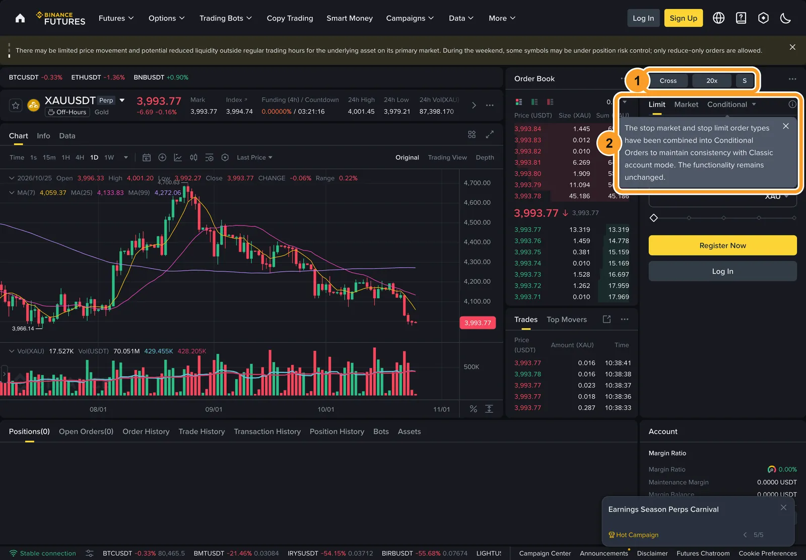The width and height of the screenshot is (806, 560).
Task: Expand Trading Bots menu
Action: point(226,18)
